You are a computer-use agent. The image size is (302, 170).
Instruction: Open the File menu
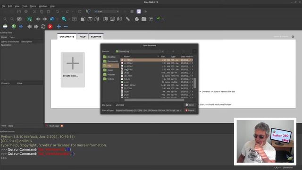click(x=3, y=6)
